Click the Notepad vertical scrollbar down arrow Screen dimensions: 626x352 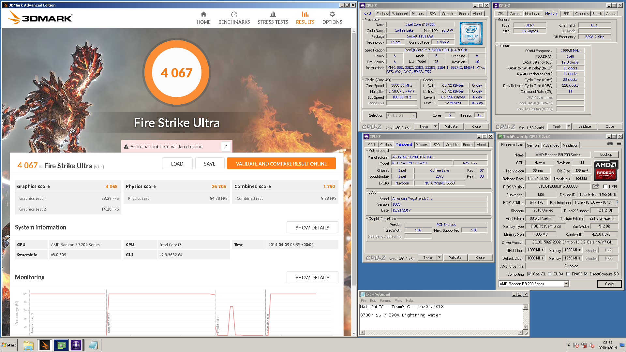tap(525, 327)
